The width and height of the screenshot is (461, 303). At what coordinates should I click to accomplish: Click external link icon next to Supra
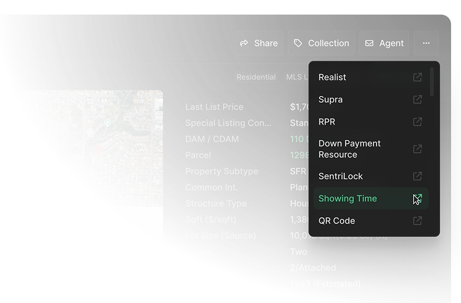point(417,100)
